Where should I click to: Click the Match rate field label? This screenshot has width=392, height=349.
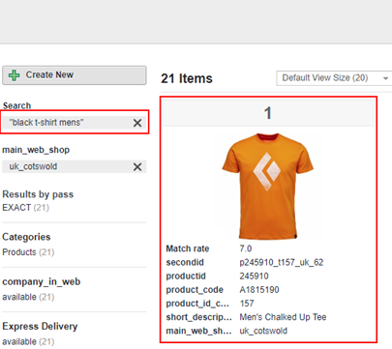coord(188,248)
